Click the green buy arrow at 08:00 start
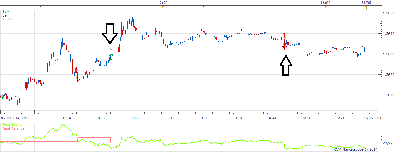 pyautogui.click(x=2, y=99)
